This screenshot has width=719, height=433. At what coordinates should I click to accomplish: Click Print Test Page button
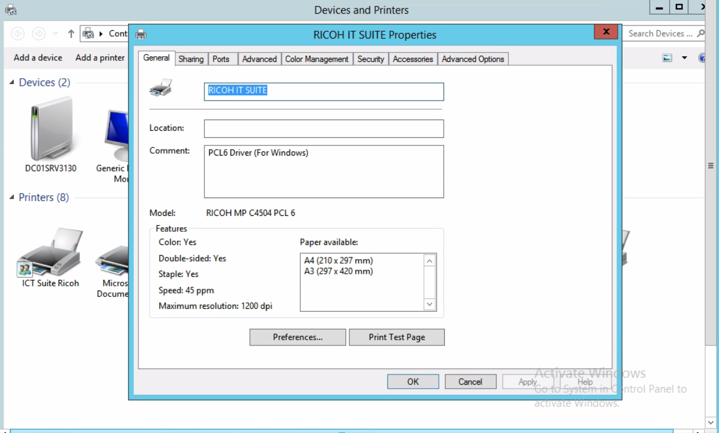pyautogui.click(x=397, y=337)
